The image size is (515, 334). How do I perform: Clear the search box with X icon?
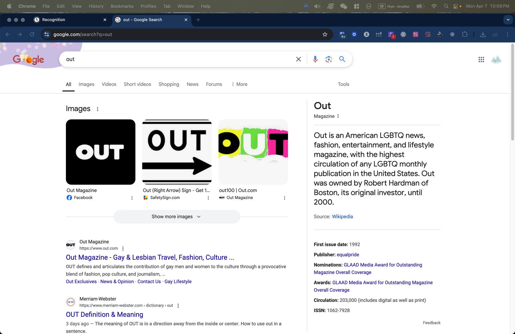[298, 59]
